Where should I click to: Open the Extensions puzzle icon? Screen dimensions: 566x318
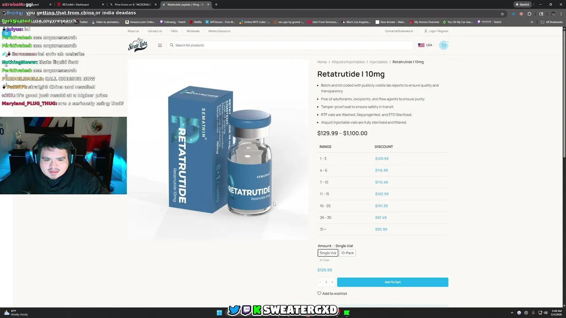coord(529,14)
